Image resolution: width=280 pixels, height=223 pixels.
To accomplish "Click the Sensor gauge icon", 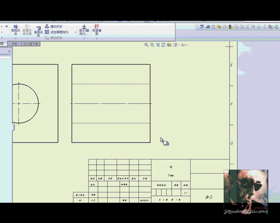I will tap(225, 27).
